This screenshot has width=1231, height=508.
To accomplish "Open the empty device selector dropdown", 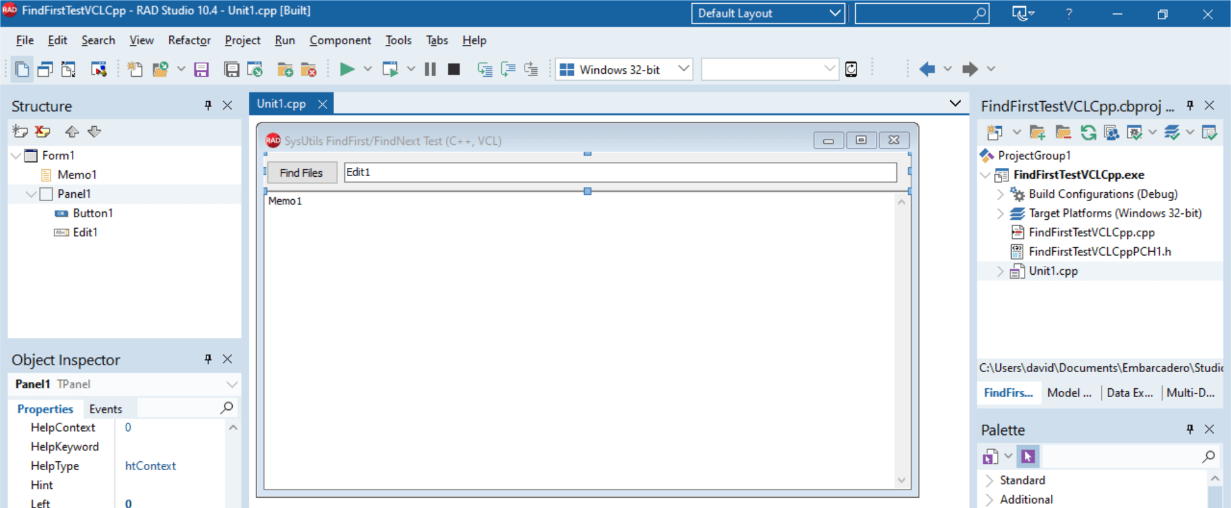I will (770, 69).
